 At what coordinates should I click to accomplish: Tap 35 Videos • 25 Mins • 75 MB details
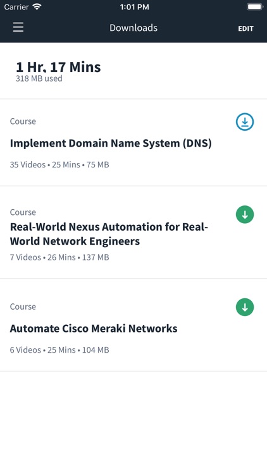pyautogui.click(x=59, y=165)
